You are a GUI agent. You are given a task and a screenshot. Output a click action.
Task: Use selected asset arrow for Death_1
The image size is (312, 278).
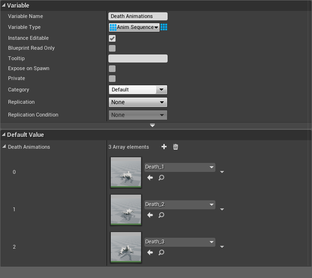[x=150, y=178]
